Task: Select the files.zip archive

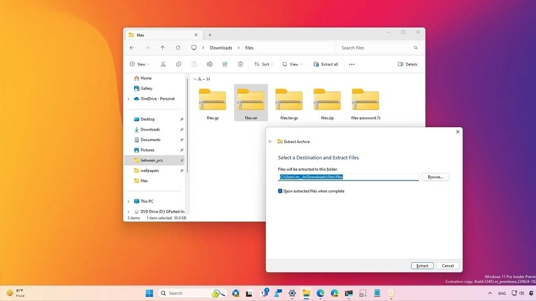Action: tap(327, 103)
